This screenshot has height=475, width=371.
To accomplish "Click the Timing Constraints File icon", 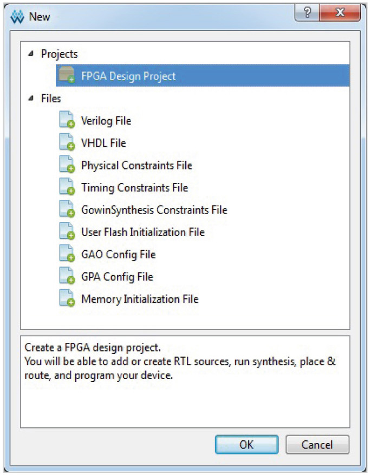I will (66, 187).
